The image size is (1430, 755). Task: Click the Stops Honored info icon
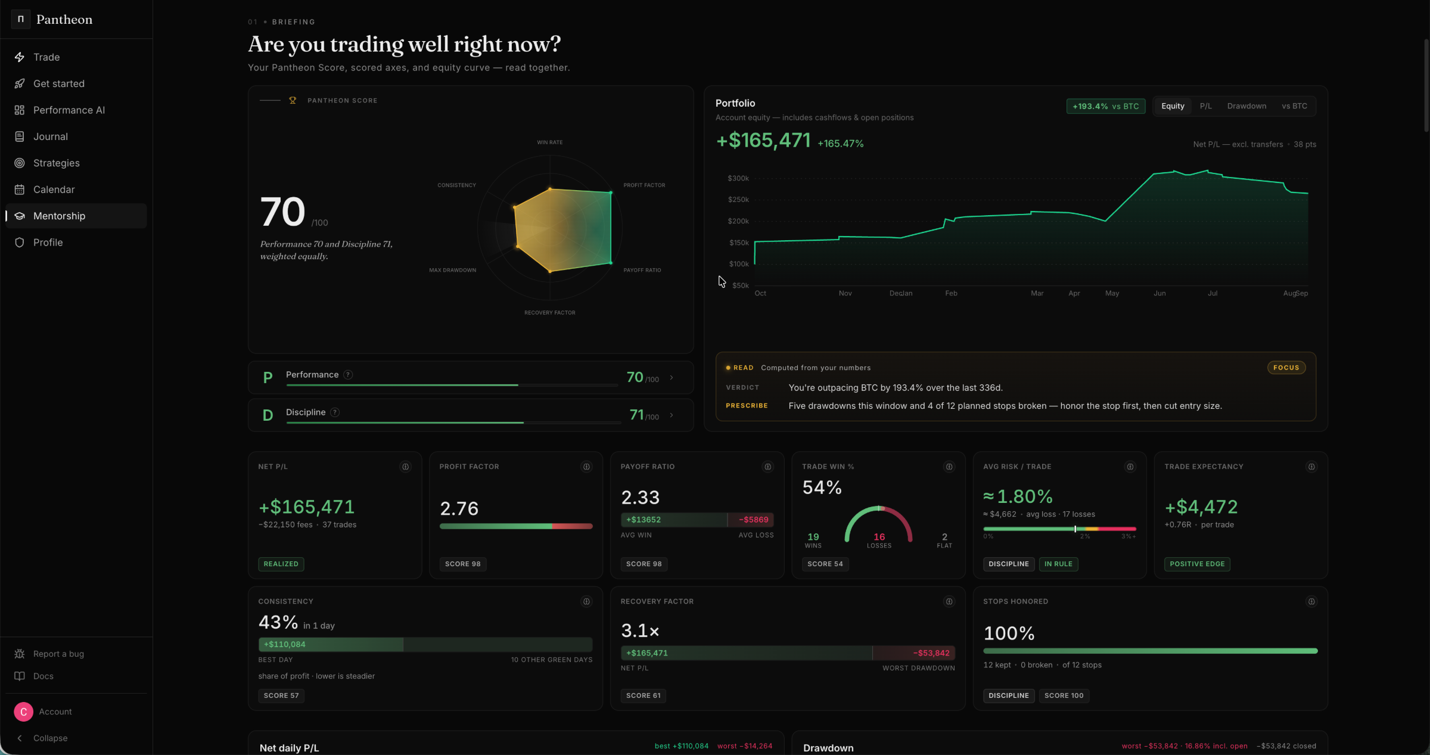tap(1311, 601)
